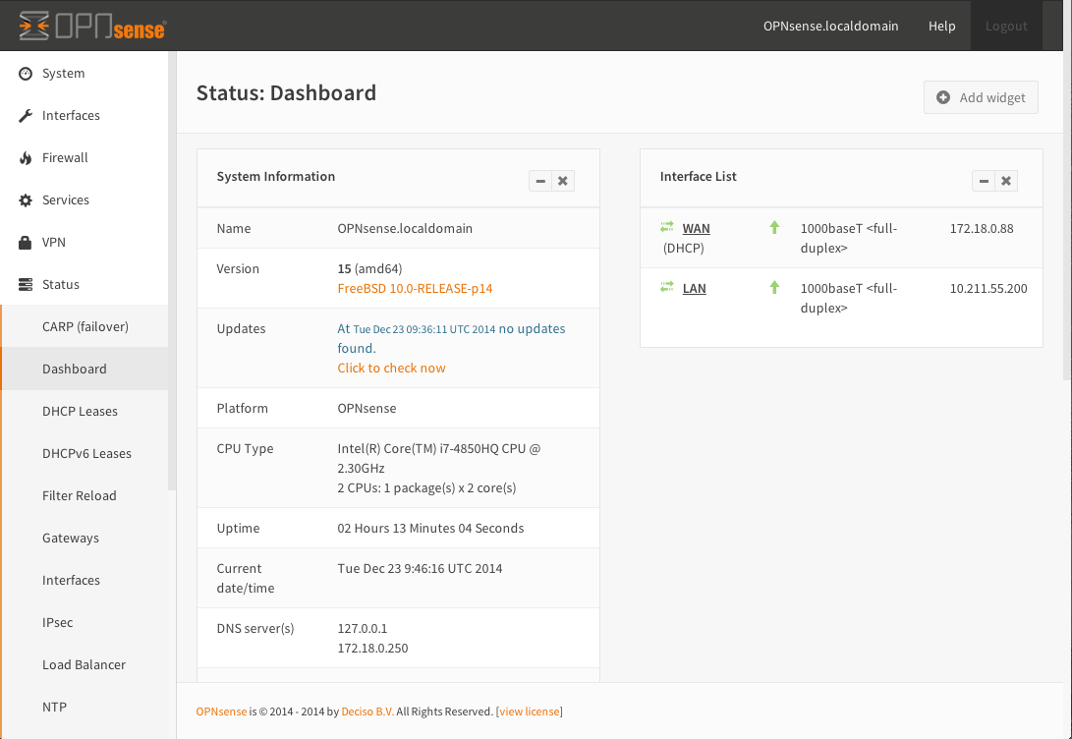Click the CPU Type value text
Screen dimensions: 1072x739
click(439, 469)
